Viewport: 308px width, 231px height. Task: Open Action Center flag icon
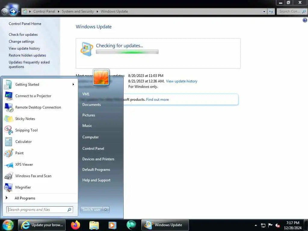click(x=270, y=225)
